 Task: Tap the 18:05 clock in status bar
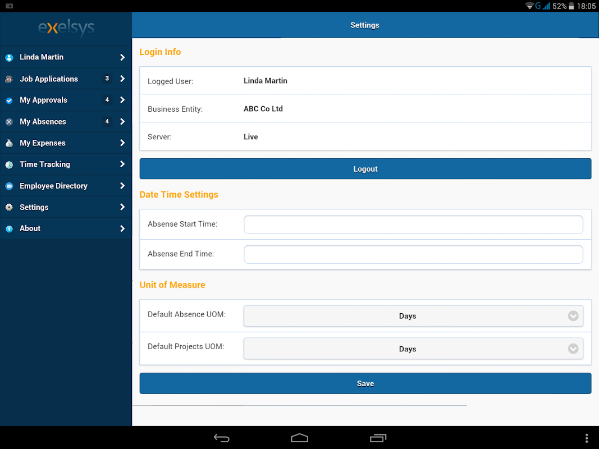(x=586, y=6)
